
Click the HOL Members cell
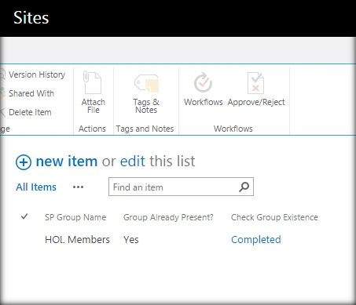(77, 240)
